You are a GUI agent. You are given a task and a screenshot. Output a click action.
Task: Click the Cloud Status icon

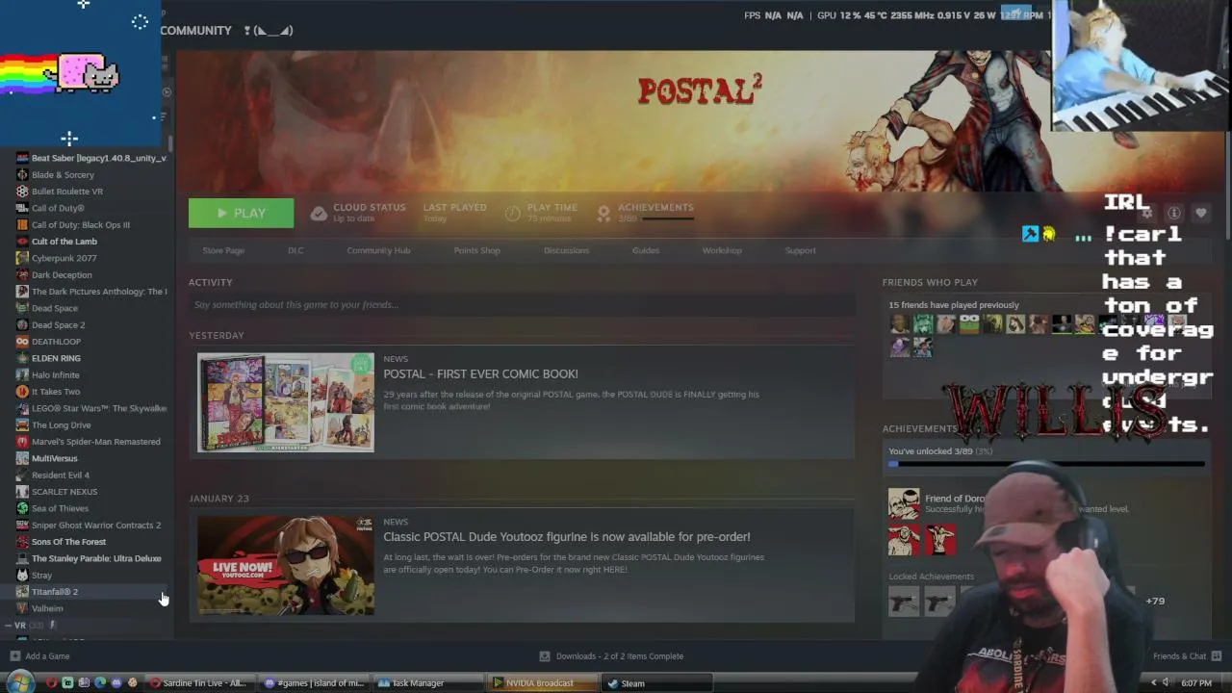[319, 213]
